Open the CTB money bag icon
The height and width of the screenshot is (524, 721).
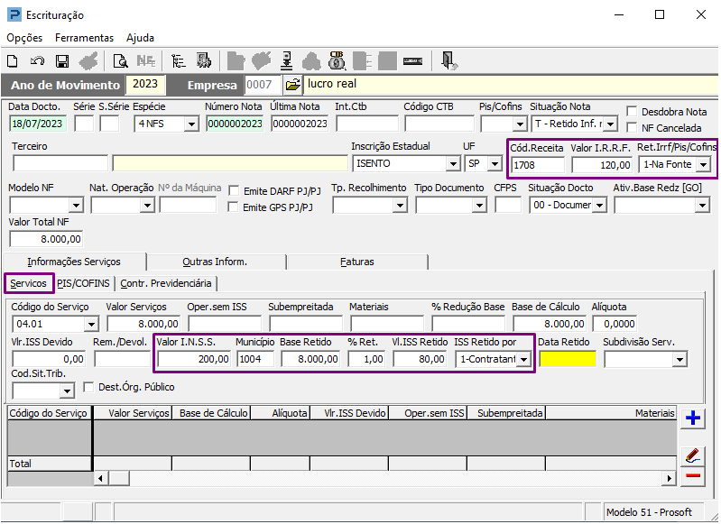coord(337,60)
